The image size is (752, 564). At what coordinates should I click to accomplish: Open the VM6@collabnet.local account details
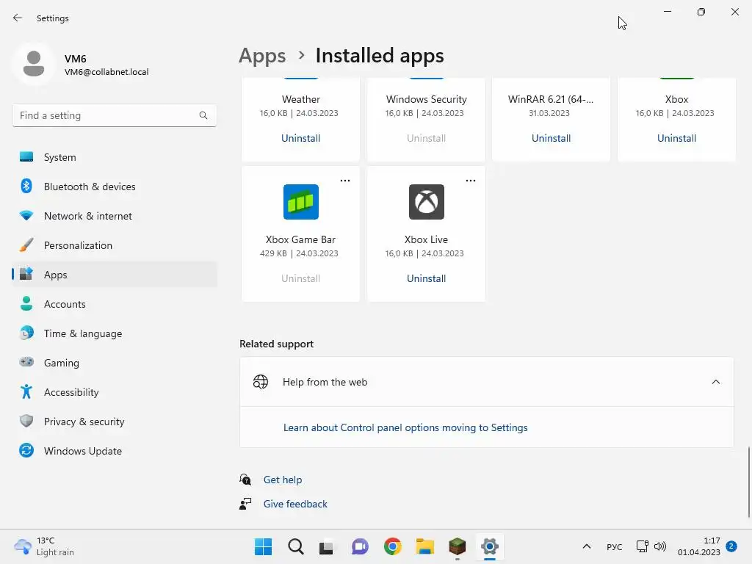(106, 72)
